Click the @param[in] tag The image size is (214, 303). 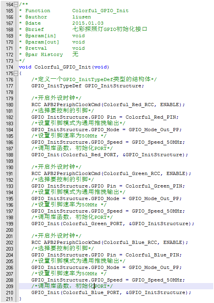click(x=40, y=36)
